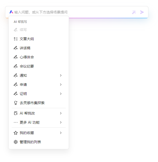Open the 证明 label text

click(23, 94)
